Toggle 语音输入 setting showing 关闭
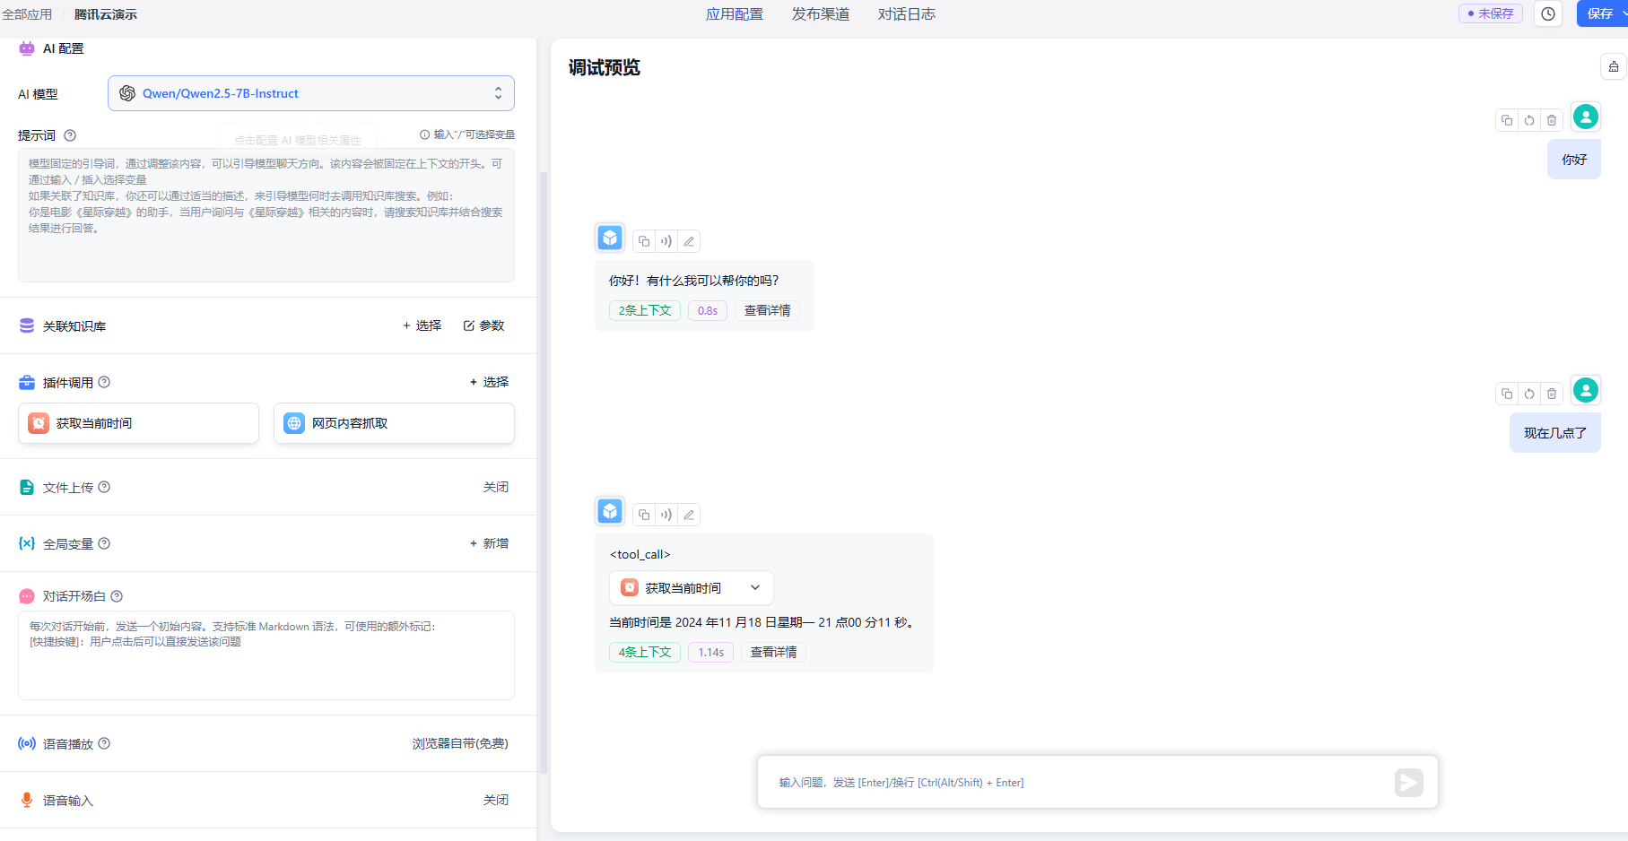The height and width of the screenshot is (841, 1628). 495,800
